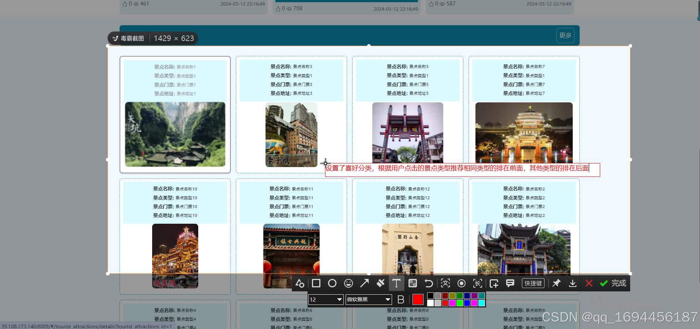Select the rectangle annotation tool
The width and height of the screenshot is (700, 329).
tap(316, 283)
